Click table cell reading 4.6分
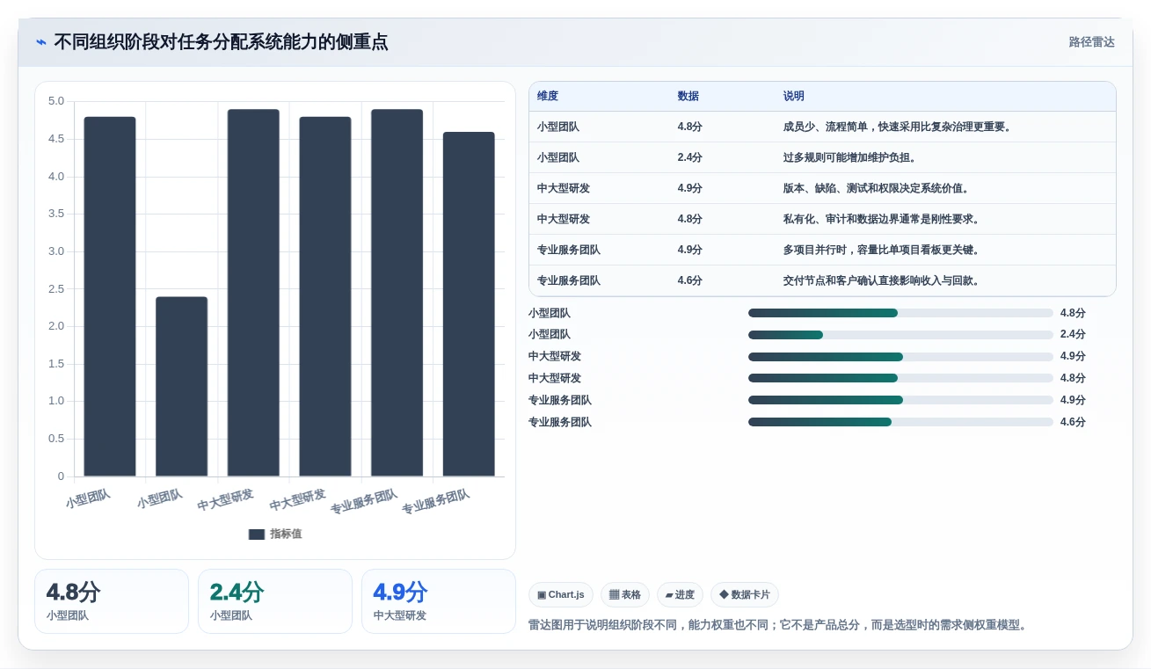 click(690, 280)
